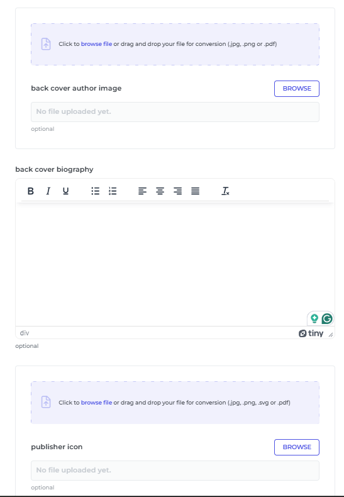Open browse file link in publisher dropzone
Viewport: 344px width, 497px height.
click(96, 403)
